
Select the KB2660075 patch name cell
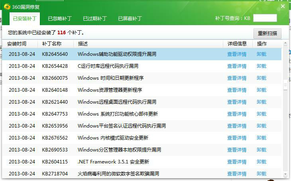point(55,78)
